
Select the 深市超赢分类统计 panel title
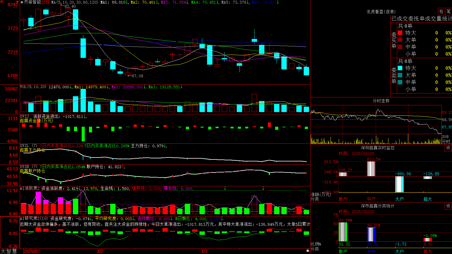(x=378, y=206)
